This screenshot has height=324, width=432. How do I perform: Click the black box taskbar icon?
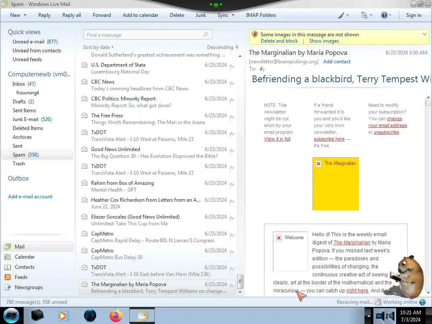pyautogui.click(x=37, y=316)
